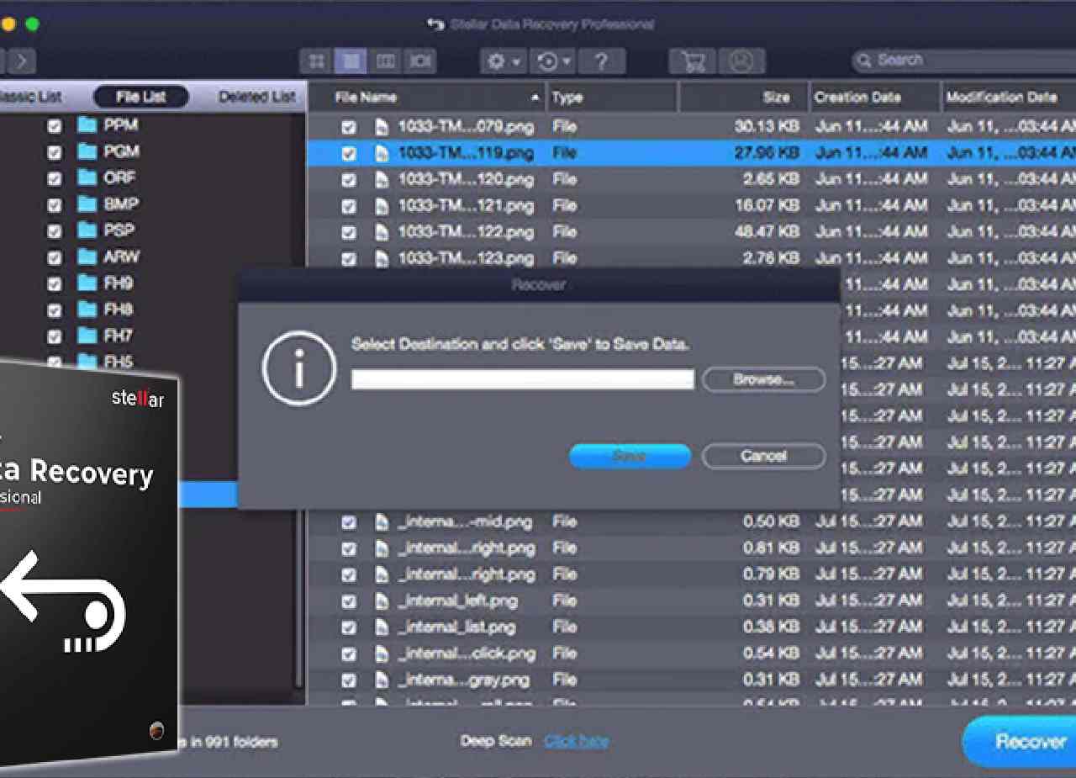Viewport: 1076px width, 778px height.
Task: Cancel the Recover dialog
Action: 763,456
